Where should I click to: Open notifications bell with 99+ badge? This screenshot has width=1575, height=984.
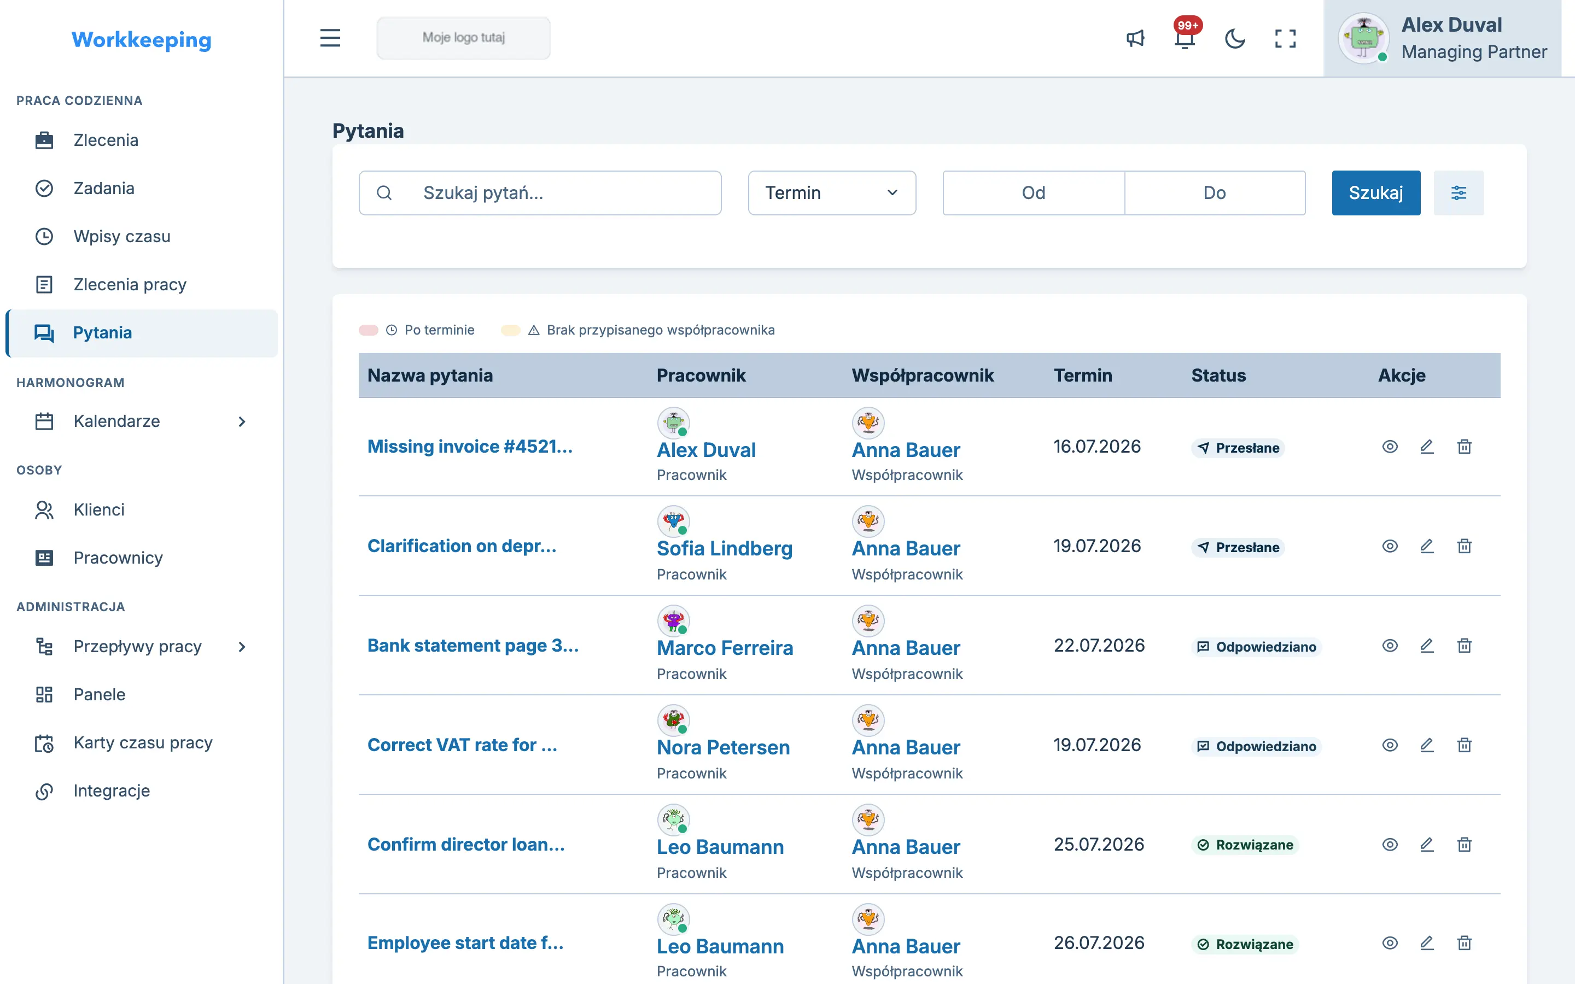pyautogui.click(x=1185, y=38)
